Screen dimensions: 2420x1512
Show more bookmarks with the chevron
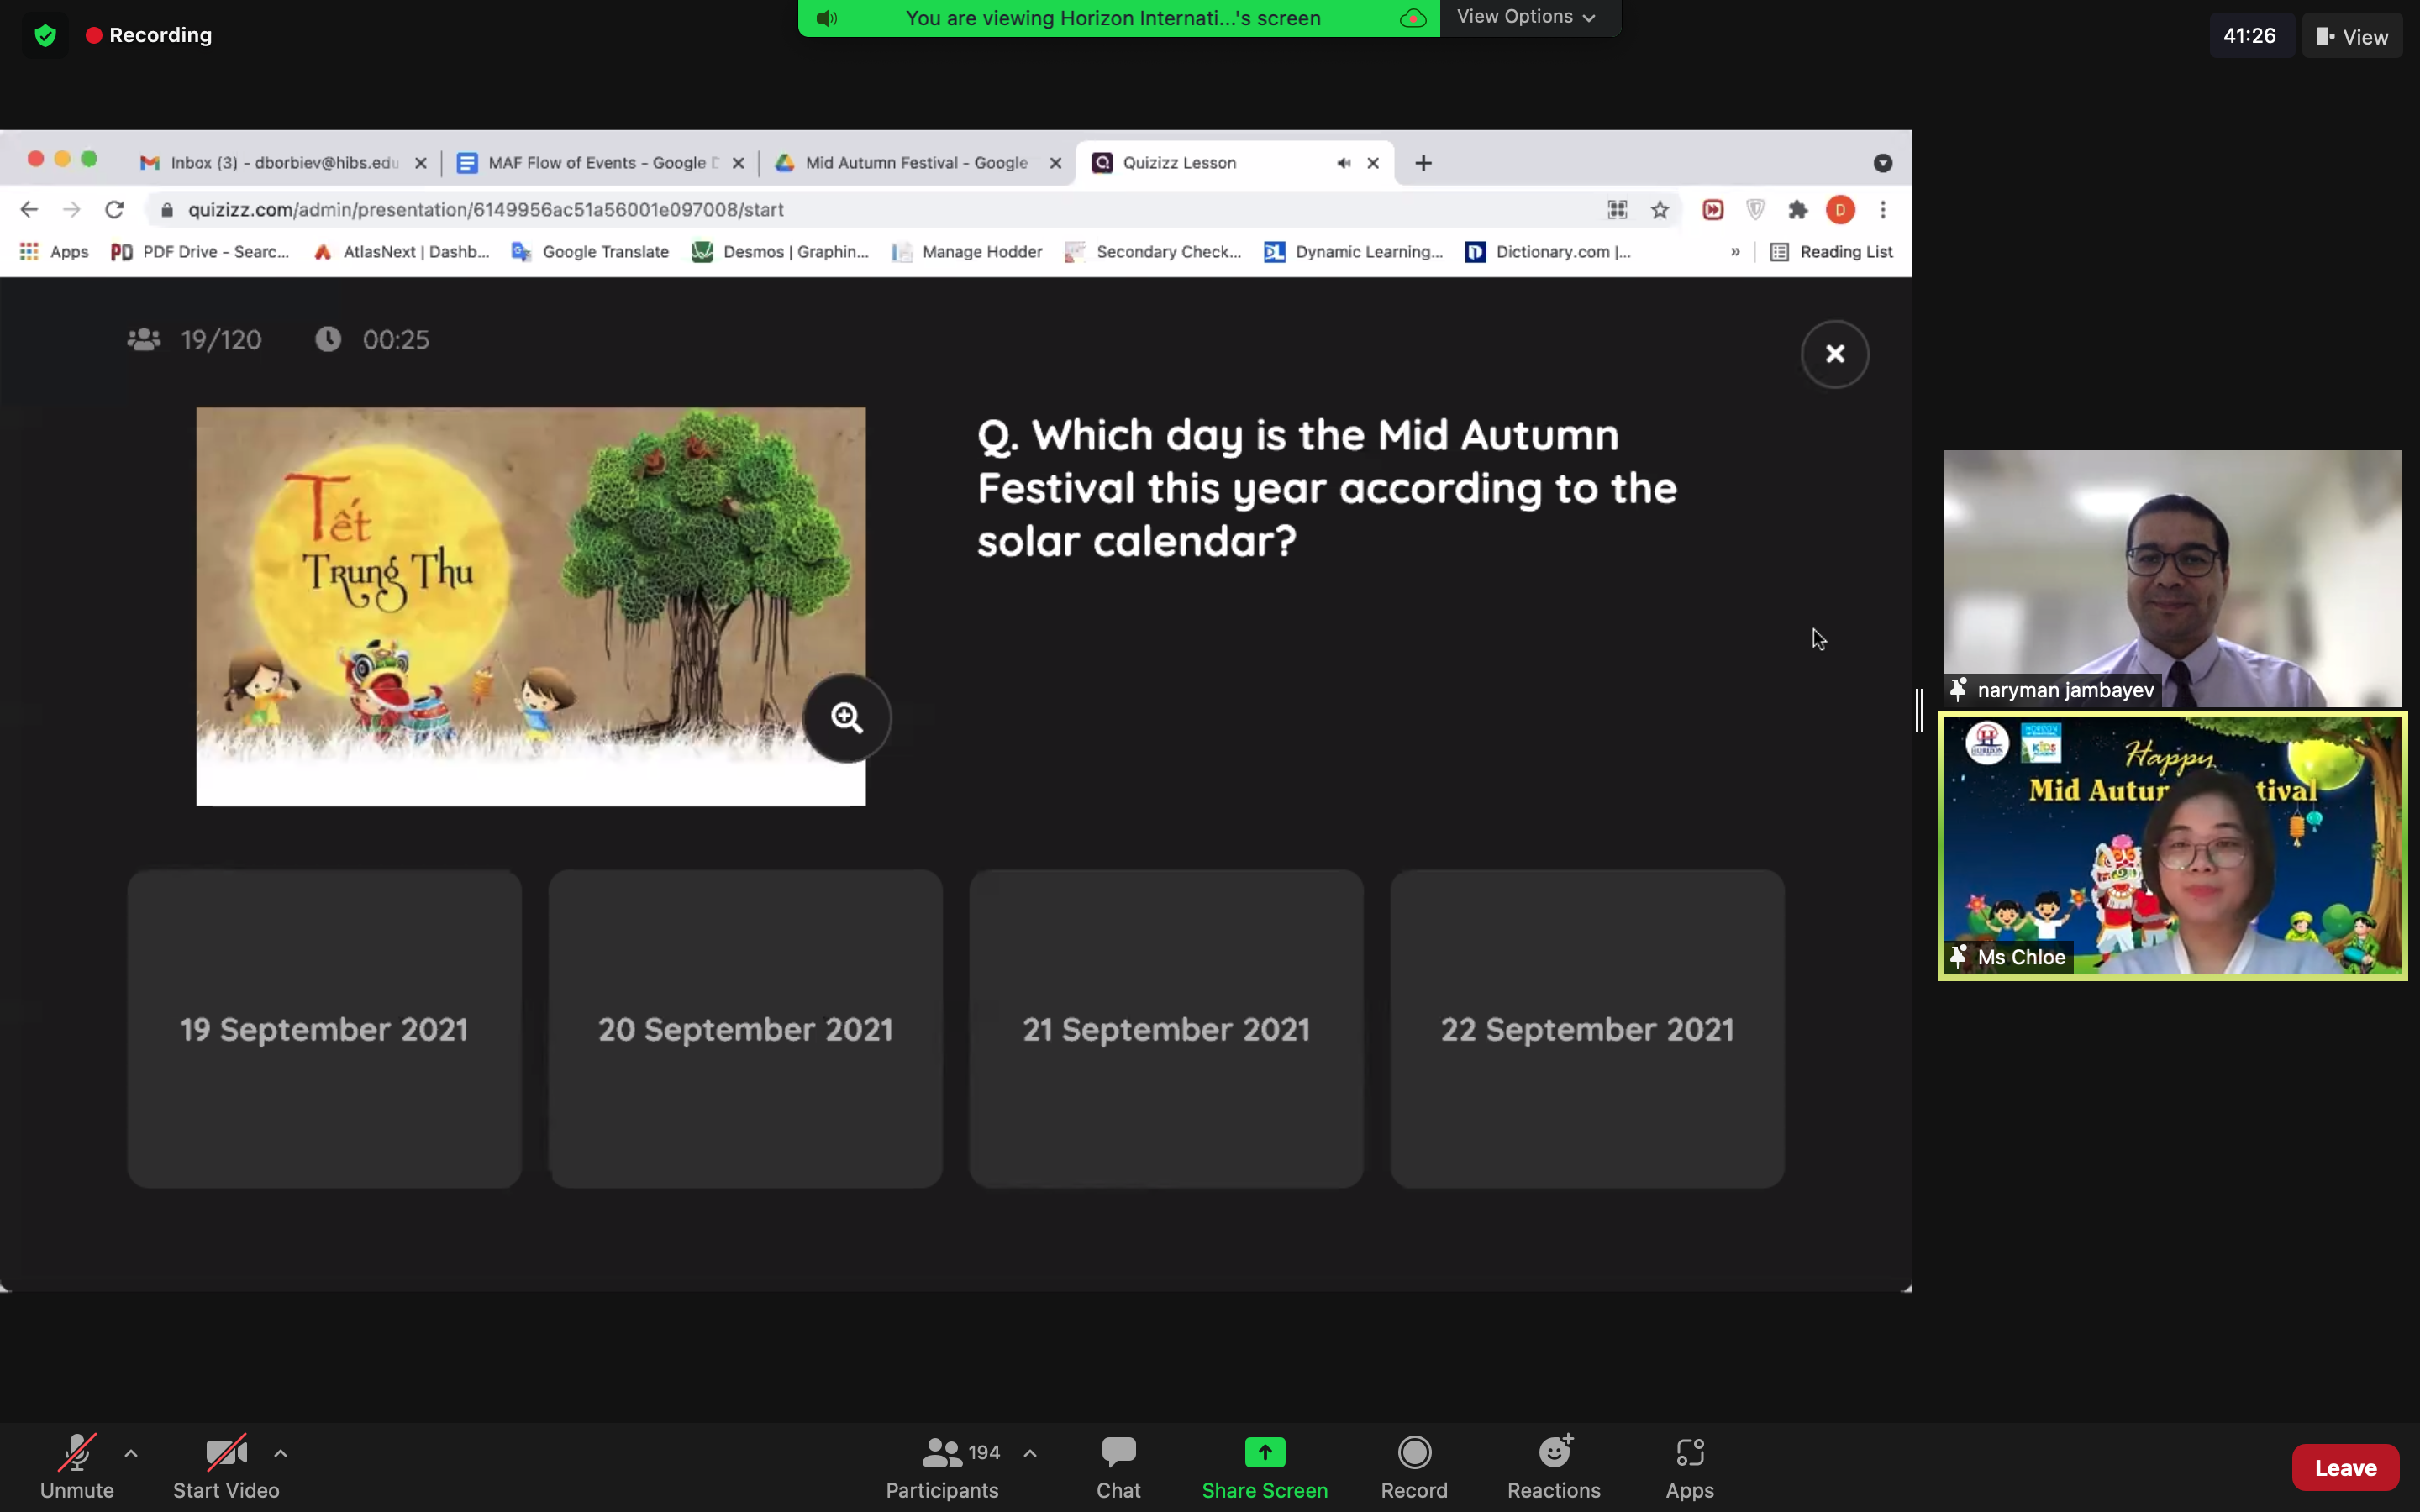(x=1735, y=252)
